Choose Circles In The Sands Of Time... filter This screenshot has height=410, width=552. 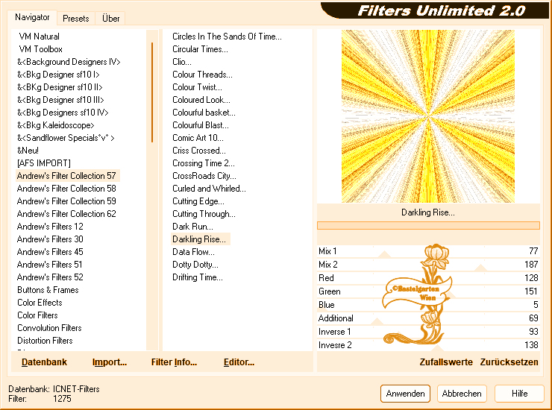227,37
